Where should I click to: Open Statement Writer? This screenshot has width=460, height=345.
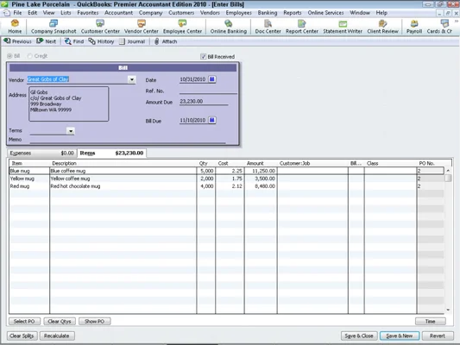tap(343, 27)
